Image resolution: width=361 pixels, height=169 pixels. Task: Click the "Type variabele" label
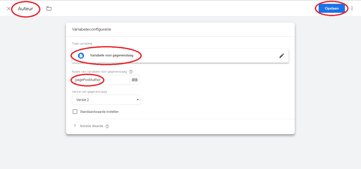coord(82,44)
